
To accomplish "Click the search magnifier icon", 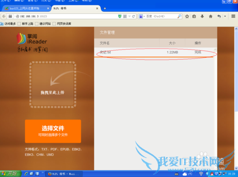I will click(x=179, y=16).
